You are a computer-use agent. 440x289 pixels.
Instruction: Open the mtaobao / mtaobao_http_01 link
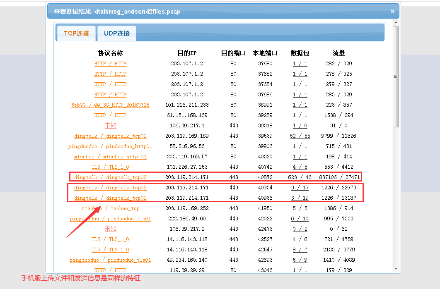tap(110, 157)
